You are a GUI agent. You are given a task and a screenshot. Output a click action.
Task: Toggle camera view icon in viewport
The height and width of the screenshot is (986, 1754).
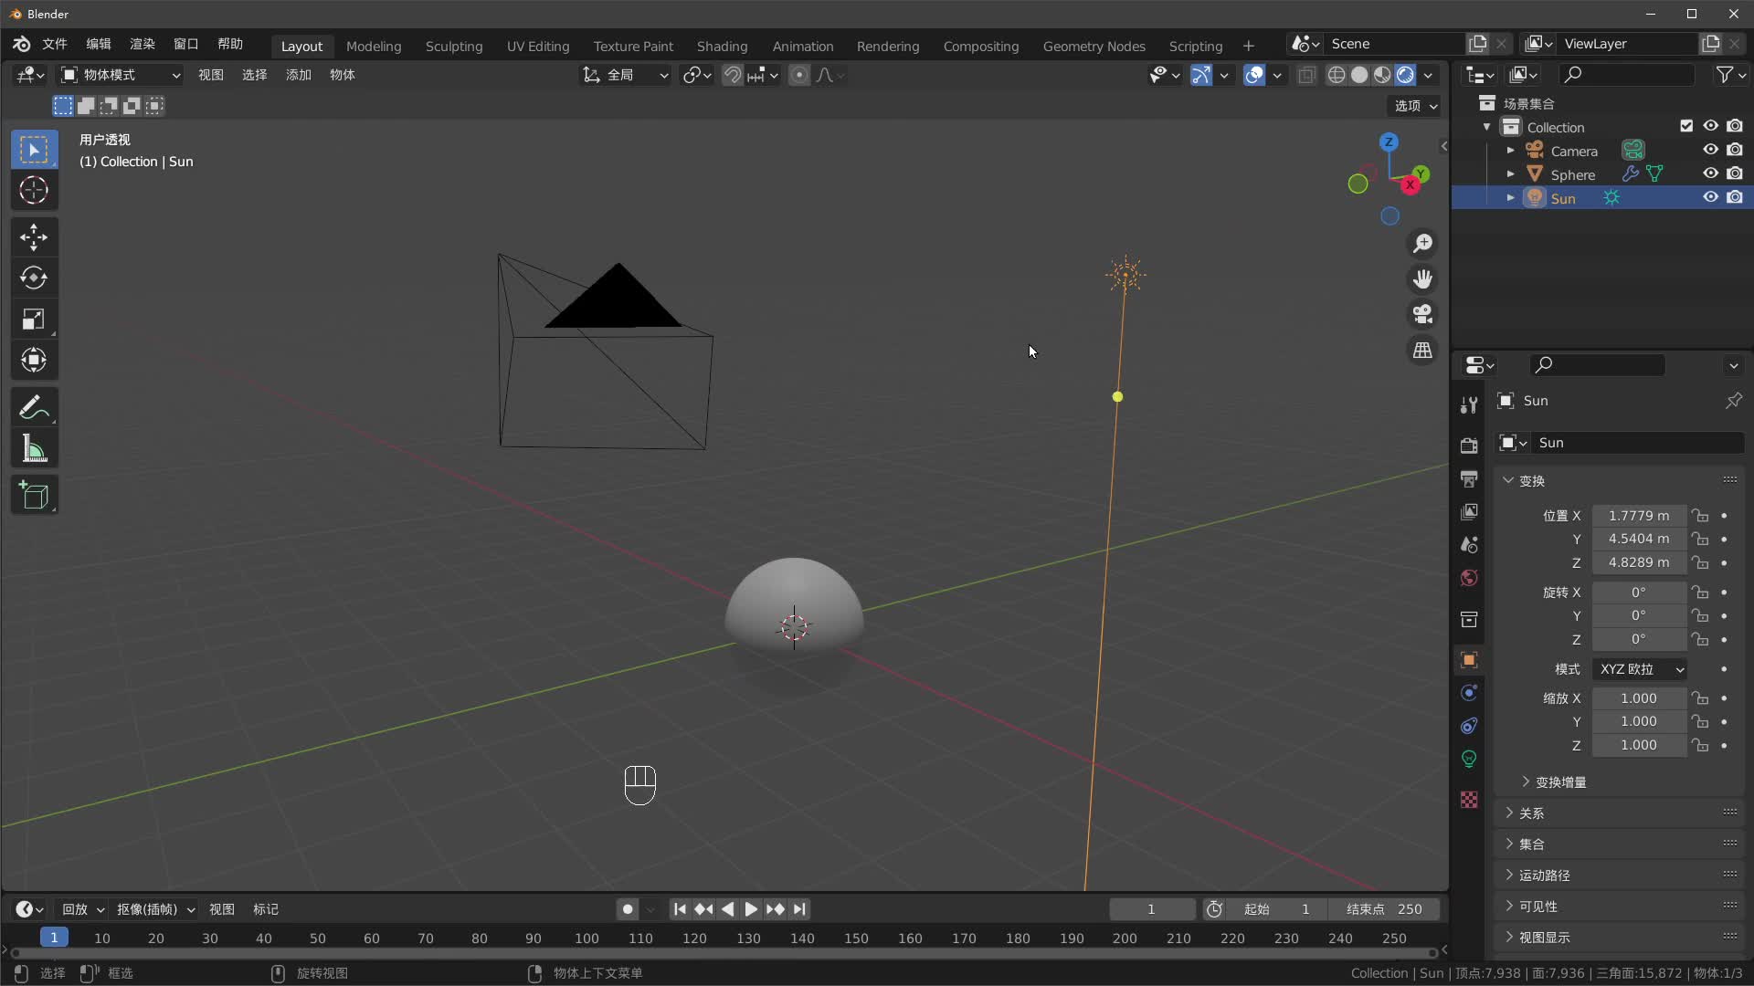1422,315
